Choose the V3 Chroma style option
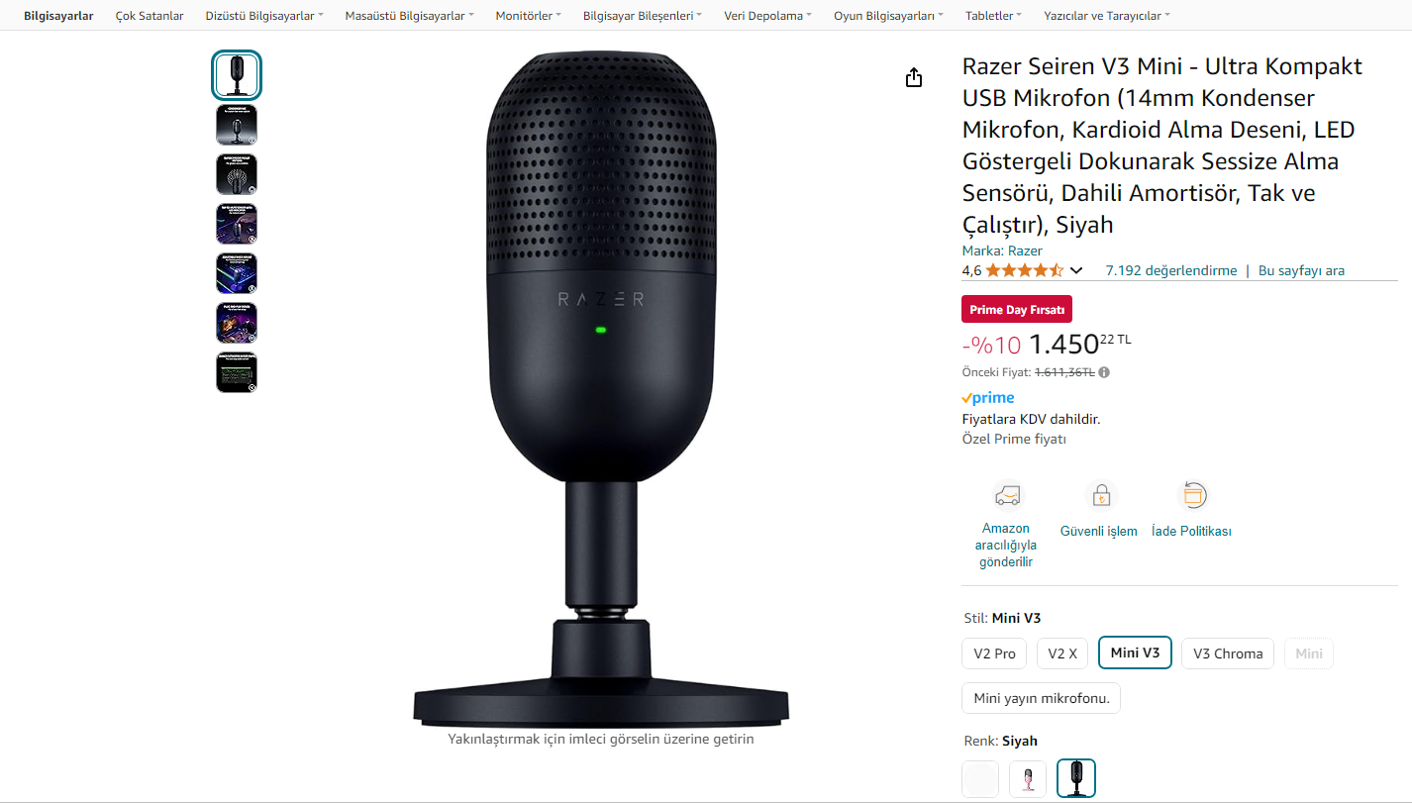This screenshot has width=1412, height=803. (1228, 653)
